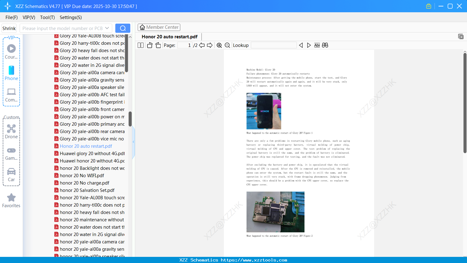
Task: Toggle the two-page view icon
Action: pos(141,45)
